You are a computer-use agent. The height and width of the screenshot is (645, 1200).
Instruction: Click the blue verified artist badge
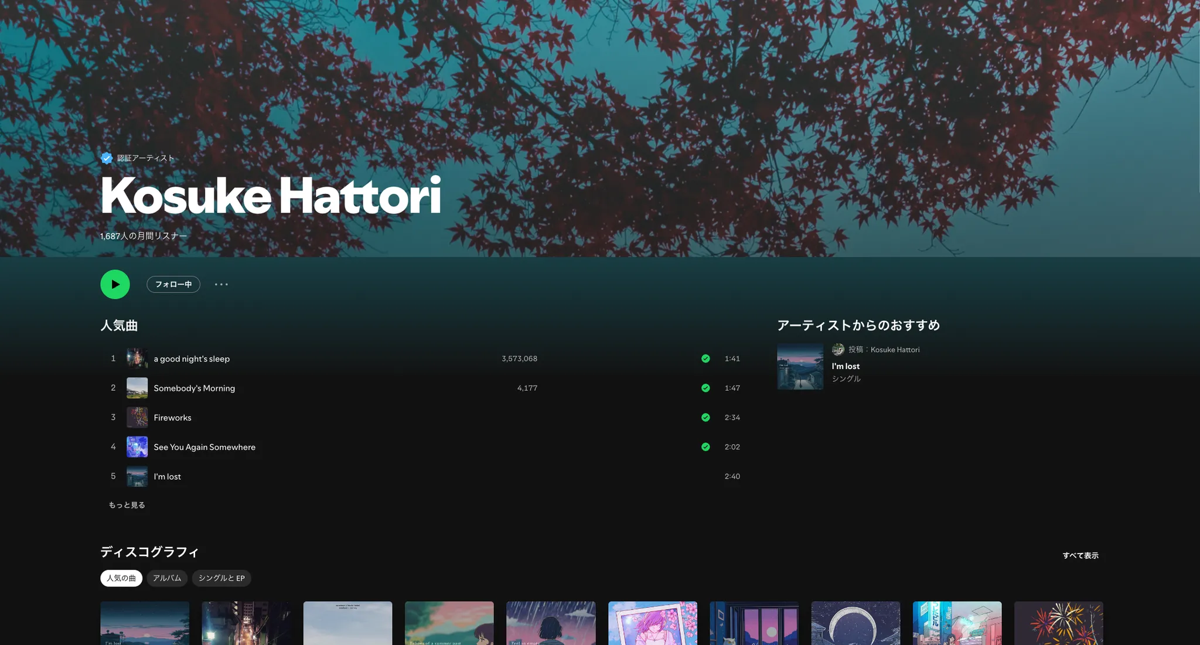(106, 158)
